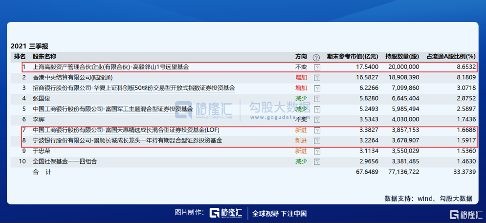
Task: Click the percentage 1.7436
Action: [465, 120]
